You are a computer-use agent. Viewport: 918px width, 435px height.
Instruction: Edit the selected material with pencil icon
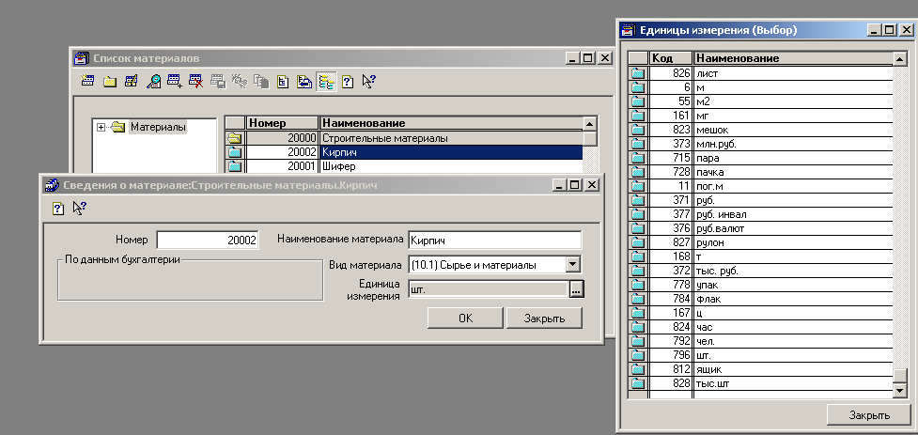click(x=132, y=82)
